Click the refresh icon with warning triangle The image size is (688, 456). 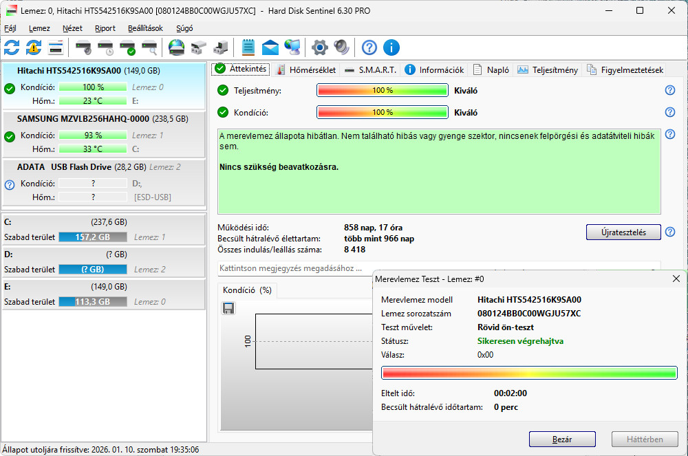pyautogui.click(x=34, y=47)
